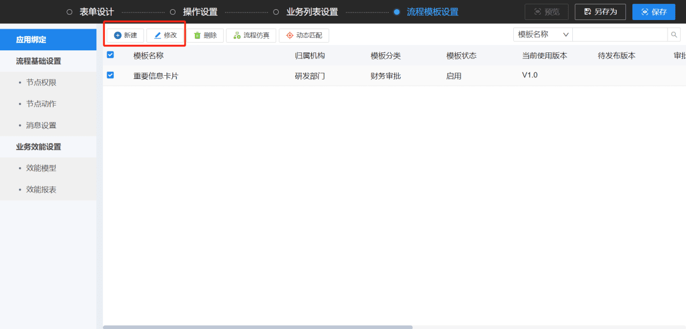
Task: Click the V1.0 version cell
Action: click(x=530, y=75)
